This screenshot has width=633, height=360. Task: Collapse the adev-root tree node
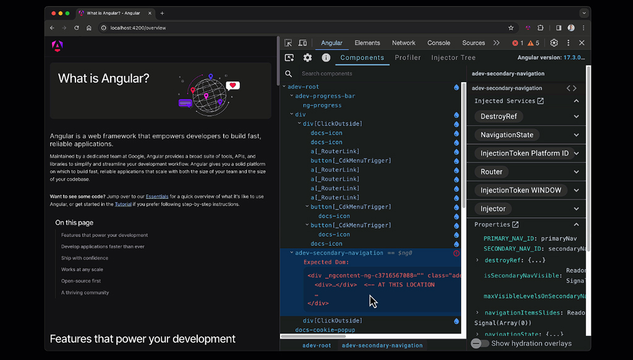(x=284, y=86)
